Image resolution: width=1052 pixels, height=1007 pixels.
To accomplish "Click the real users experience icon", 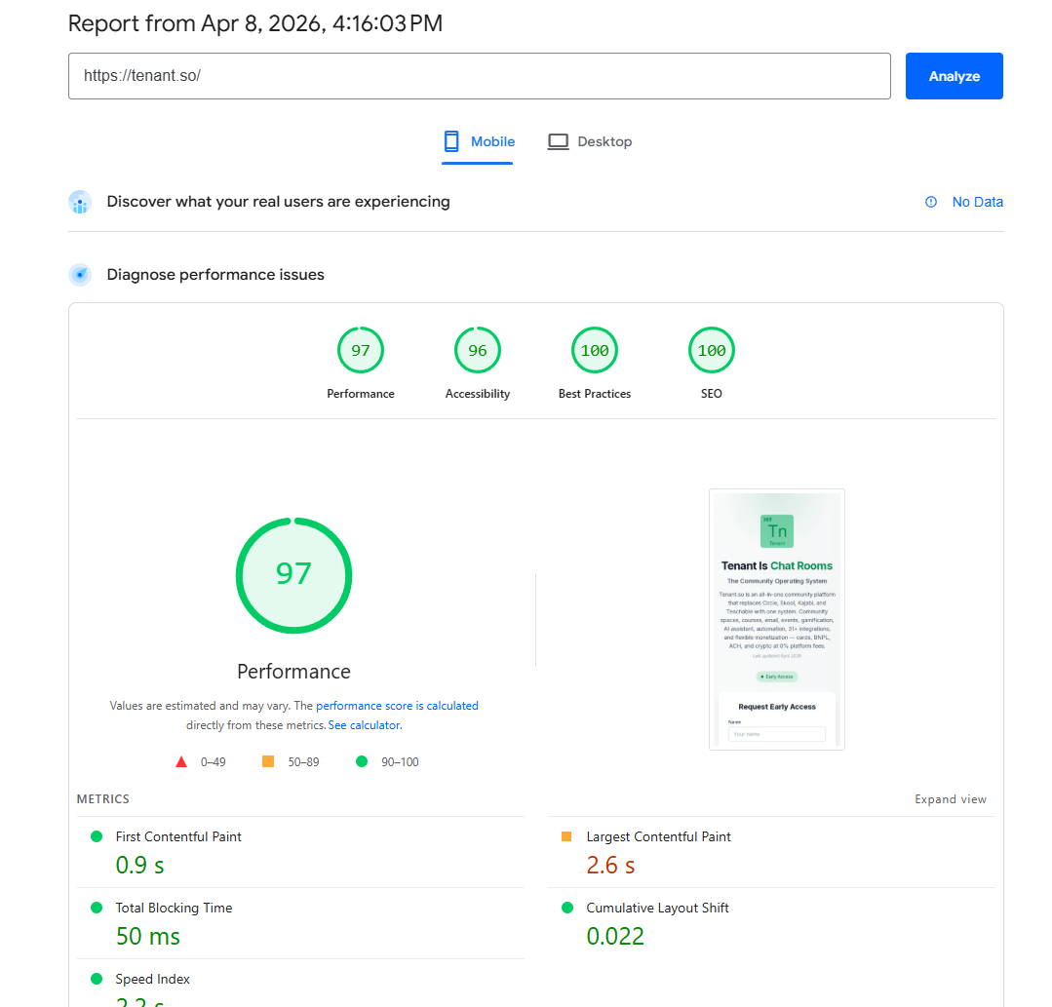I will [80, 202].
